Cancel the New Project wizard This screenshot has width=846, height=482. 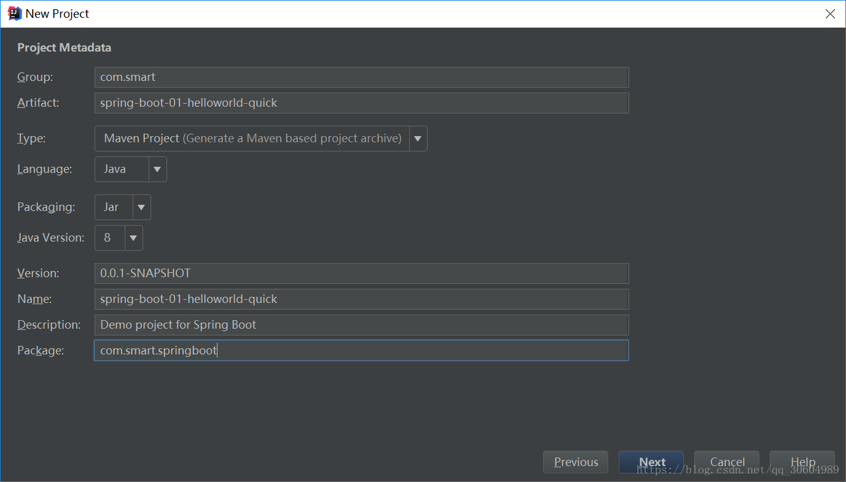727,462
